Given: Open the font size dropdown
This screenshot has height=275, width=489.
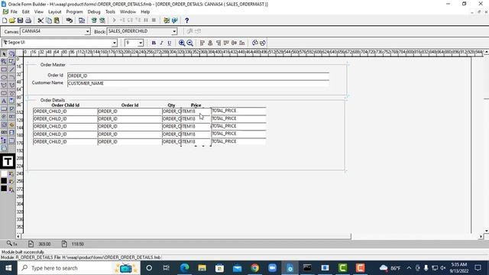Looking at the screenshot, I should tap(141, 43).
